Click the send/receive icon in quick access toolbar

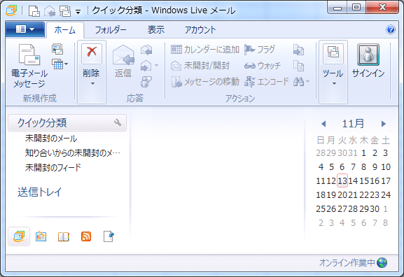tap(65, 11)
